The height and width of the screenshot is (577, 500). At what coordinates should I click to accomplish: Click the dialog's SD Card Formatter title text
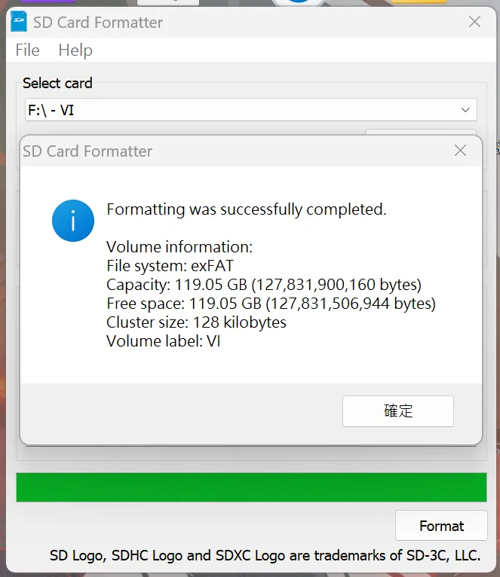pos(87,151)
